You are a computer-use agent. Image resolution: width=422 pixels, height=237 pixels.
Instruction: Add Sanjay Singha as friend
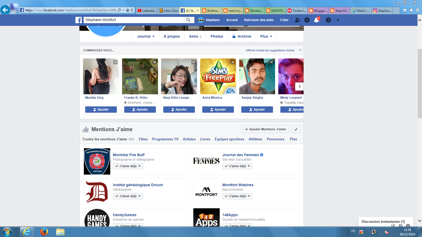pos(257,110)
